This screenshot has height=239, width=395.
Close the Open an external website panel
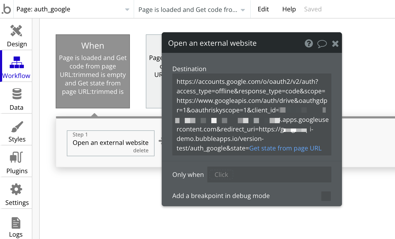pos(335,44)
